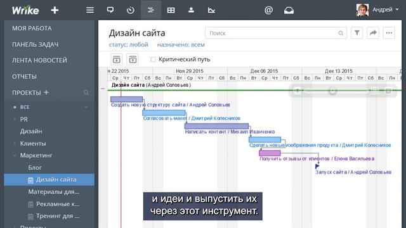Click the Получить отзывы от клиентов task bar
This screenshot has width=406, height=228.
coord(270,153)
